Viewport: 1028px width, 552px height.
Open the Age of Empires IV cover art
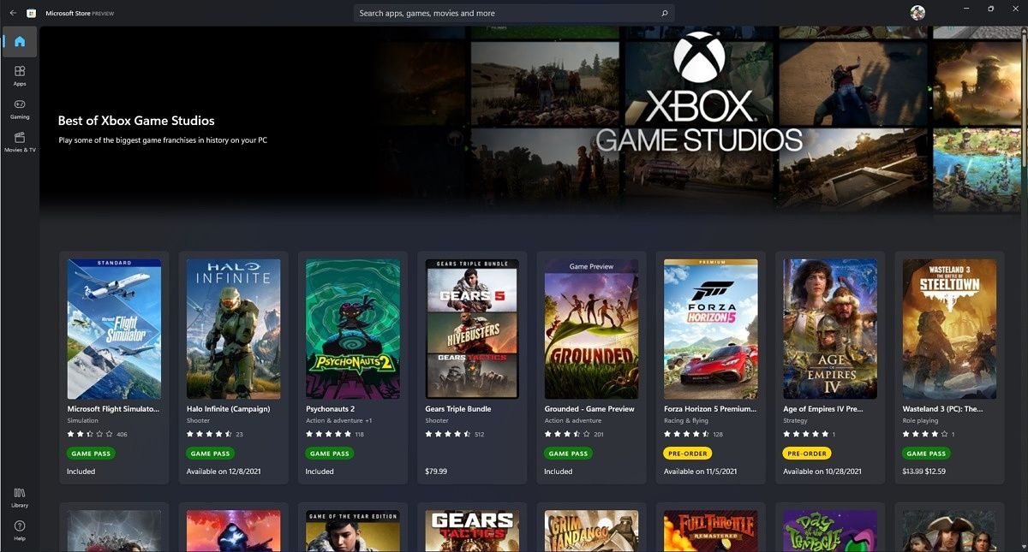tap(830, 329)
